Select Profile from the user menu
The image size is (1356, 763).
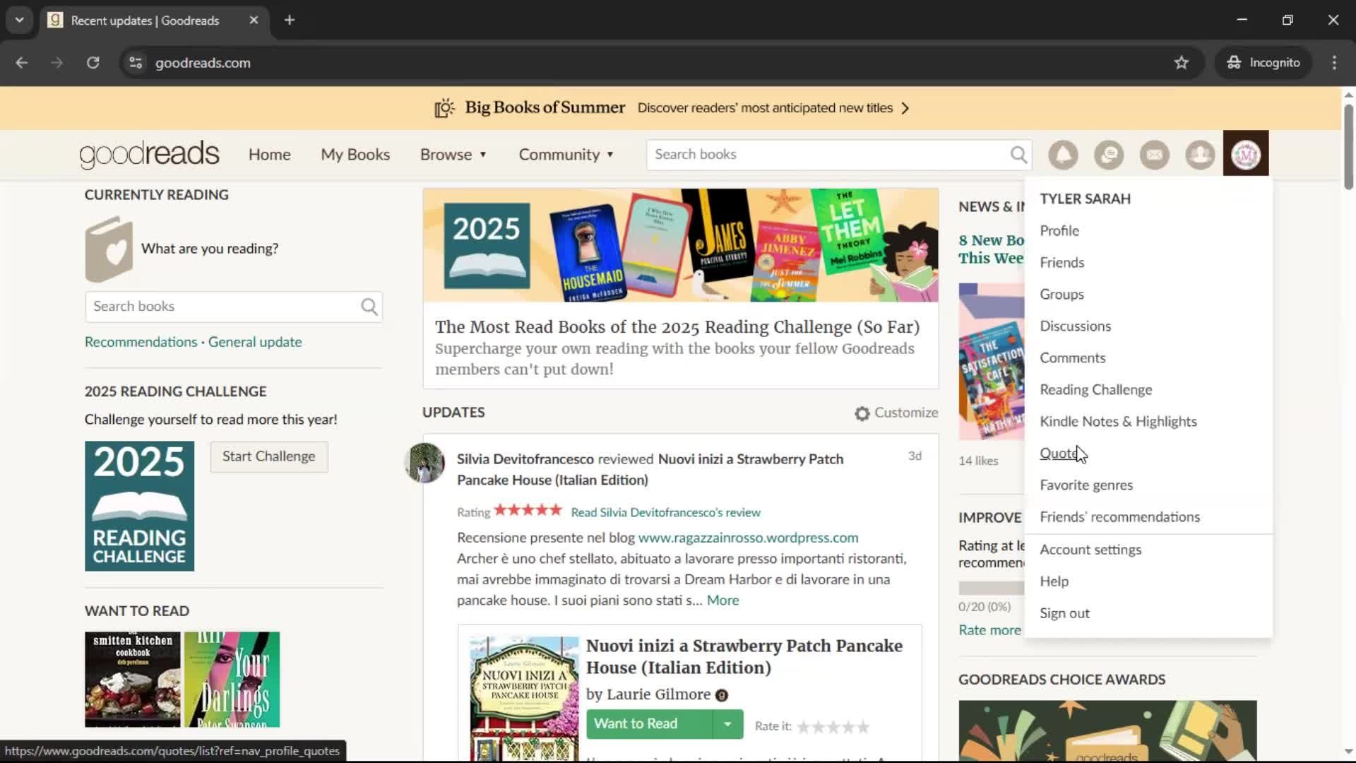(1059, 231)
